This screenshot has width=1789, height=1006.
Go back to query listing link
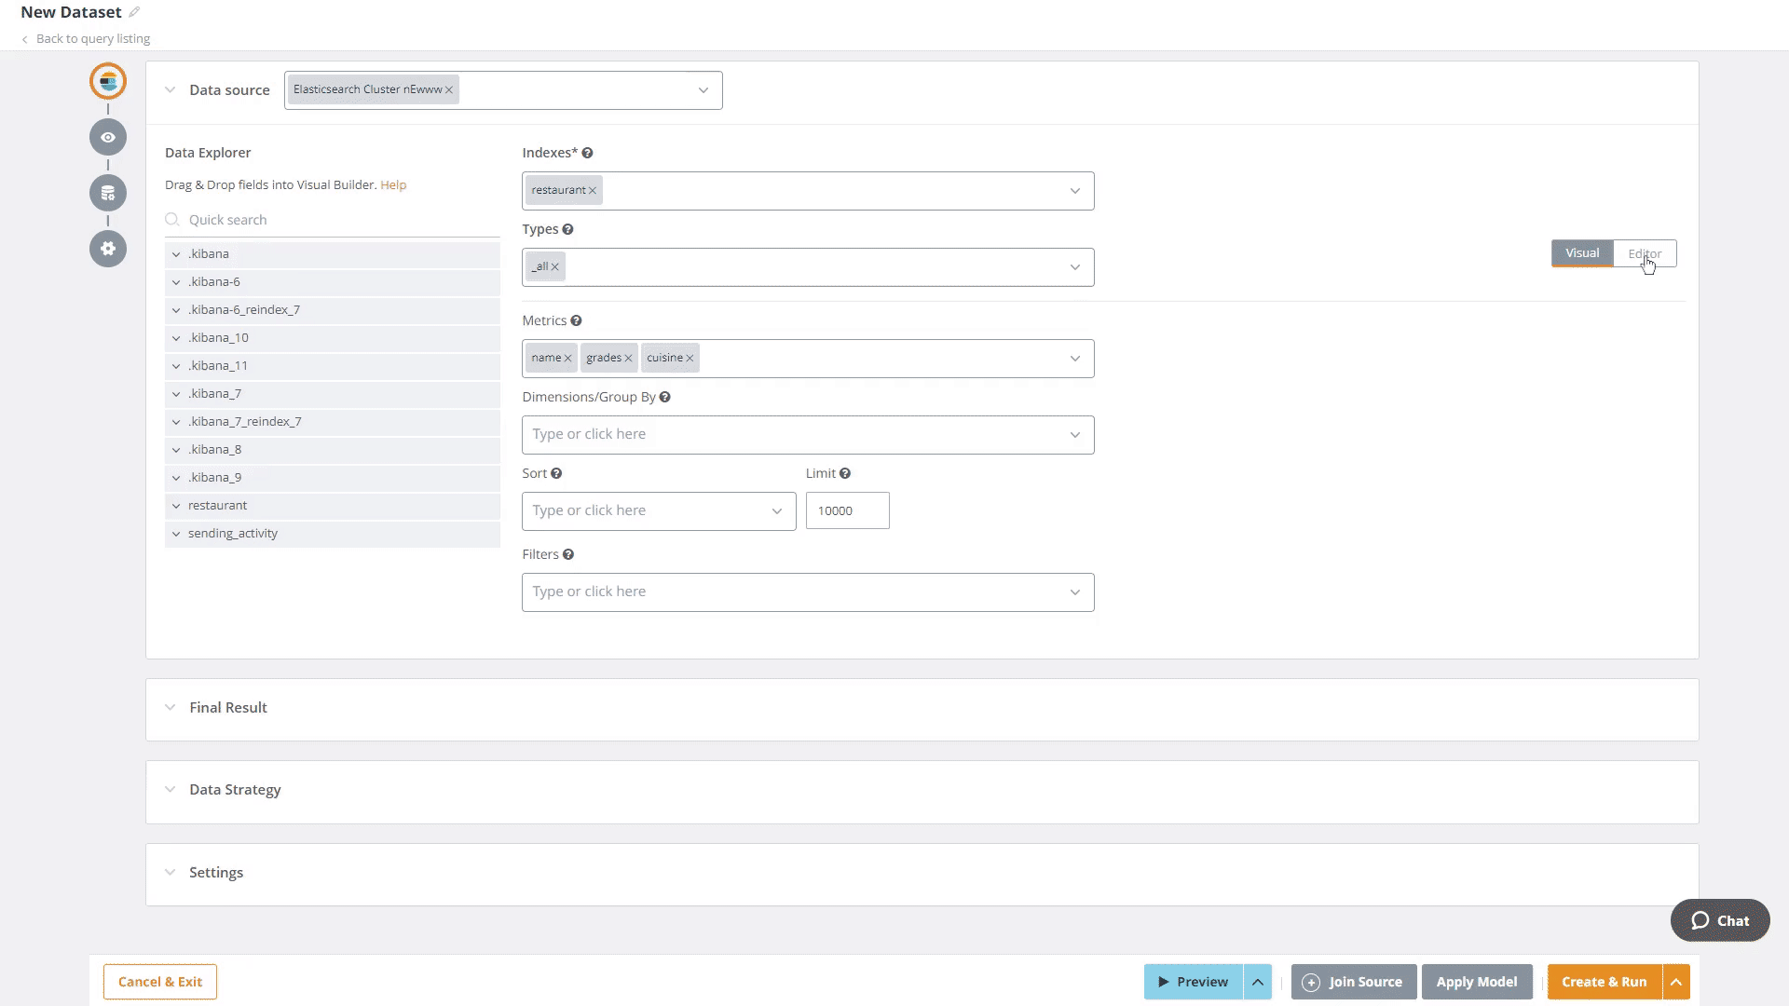92,39
